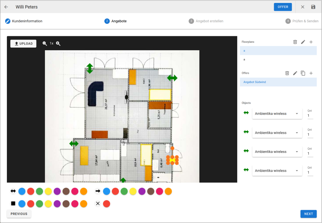
Task: Click the first object's Qnt field
Action: [310, 116]
